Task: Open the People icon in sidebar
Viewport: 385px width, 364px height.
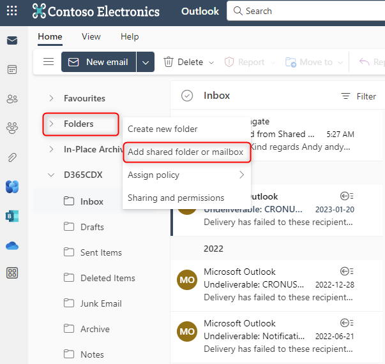Action: 12,99
